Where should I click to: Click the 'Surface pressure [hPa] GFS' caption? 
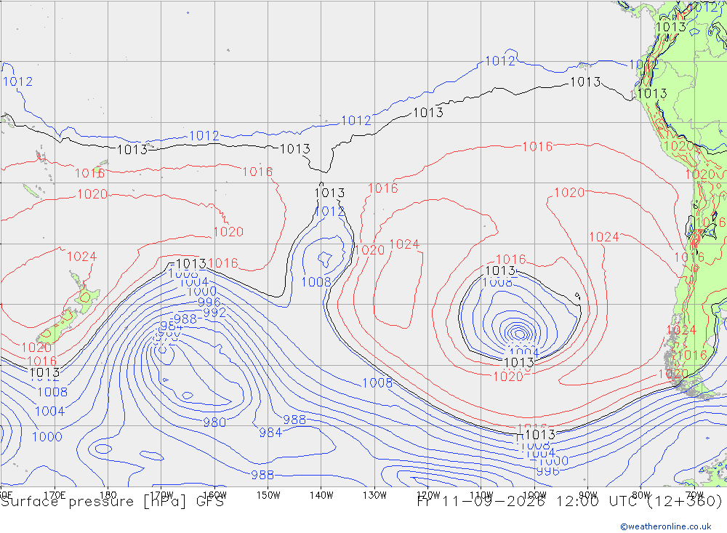[112, 502]
